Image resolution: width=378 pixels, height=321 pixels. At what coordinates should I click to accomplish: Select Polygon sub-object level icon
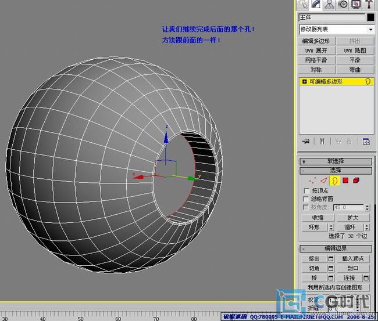(x=345, y=181)
